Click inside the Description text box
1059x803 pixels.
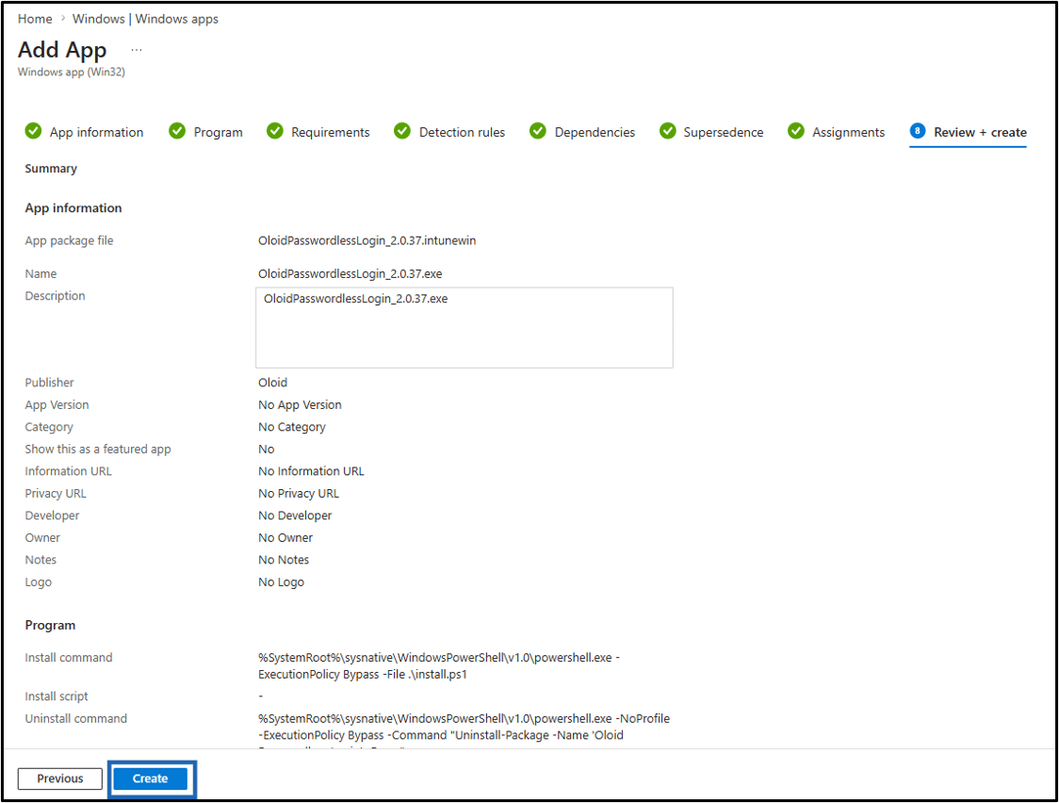tap(464, 328)
